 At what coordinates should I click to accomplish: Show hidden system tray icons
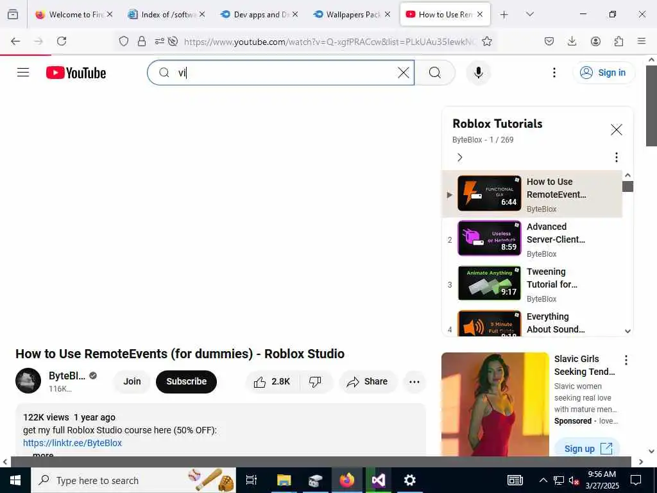pos(543,480)
